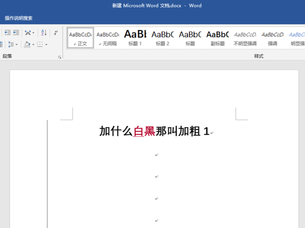This screenshot has width=305, height=228.
Task: Decrease the paragraph indent
Action: click(8, 32)
